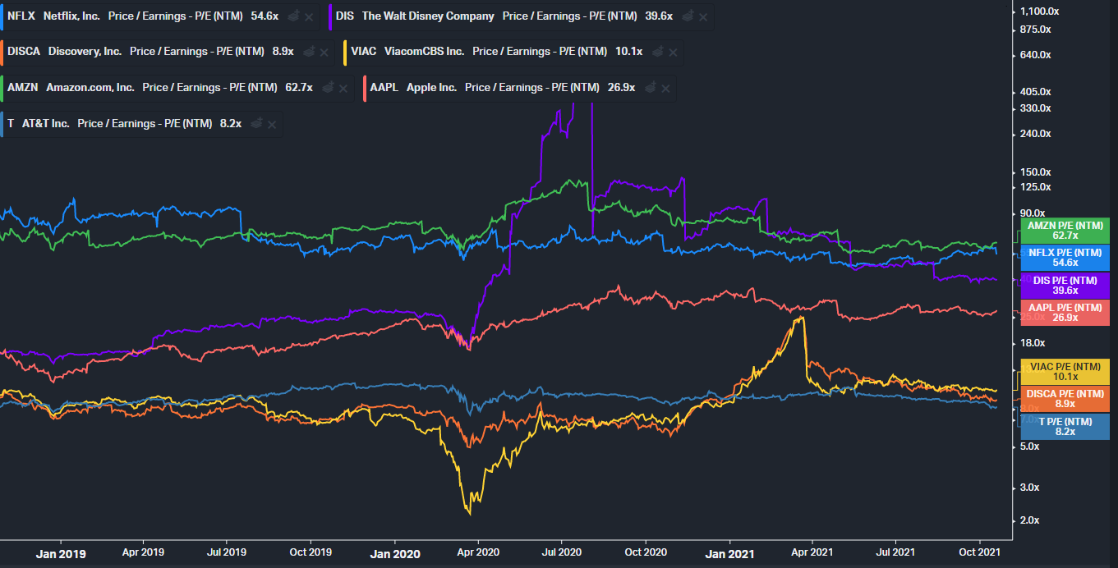The width and height of the screenshot is (1118, 568).
Task: Select the AAPL ticker symbol in the legend
Action: coord(384,87)
